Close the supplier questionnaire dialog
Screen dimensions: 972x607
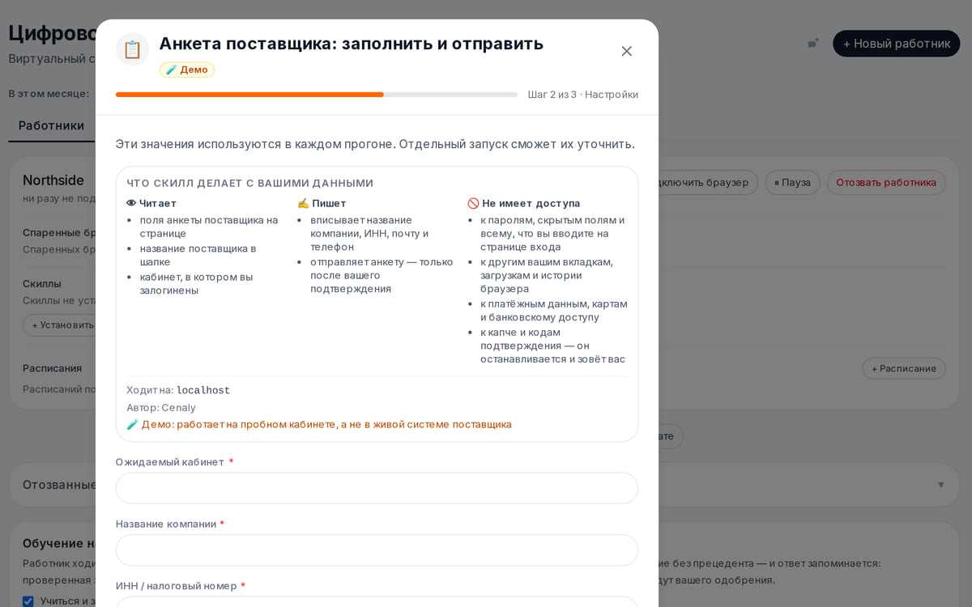pos(626,51)
